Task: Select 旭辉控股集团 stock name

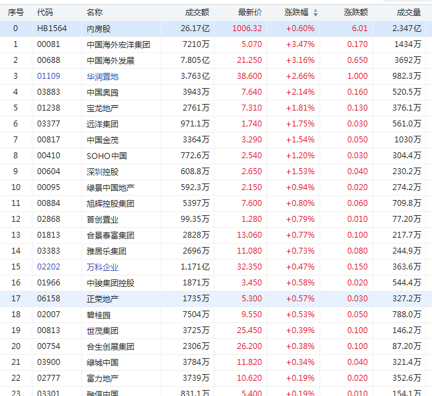Action: pyautogui.click(x=110, y=203)
